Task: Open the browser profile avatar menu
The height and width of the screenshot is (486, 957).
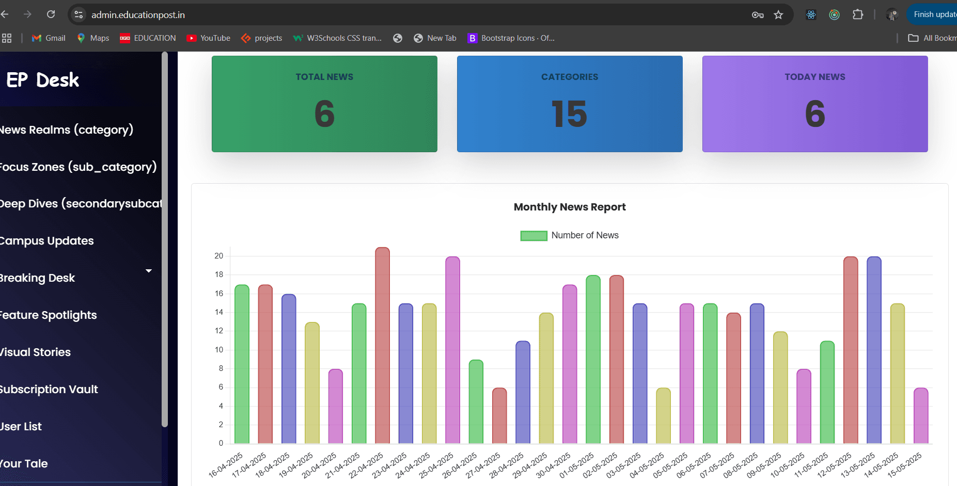Action: pos(891,14)
